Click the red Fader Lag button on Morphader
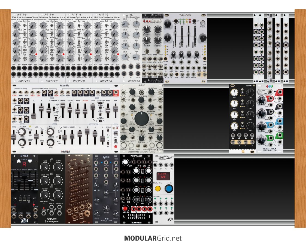 [x=126, y=209]
